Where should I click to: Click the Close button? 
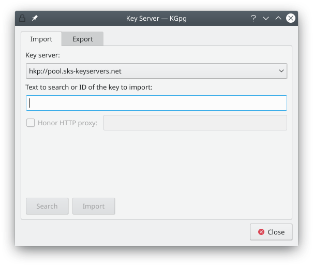(x=271, y=232)
